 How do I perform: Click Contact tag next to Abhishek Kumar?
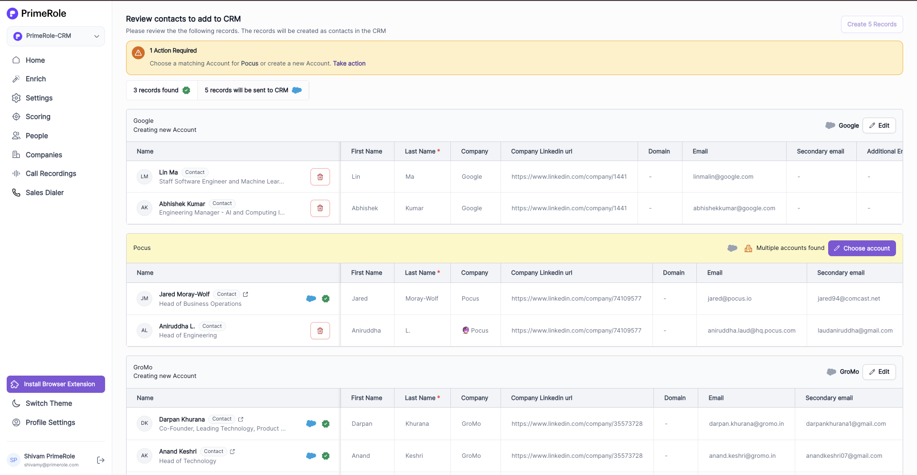click(222, 204)
